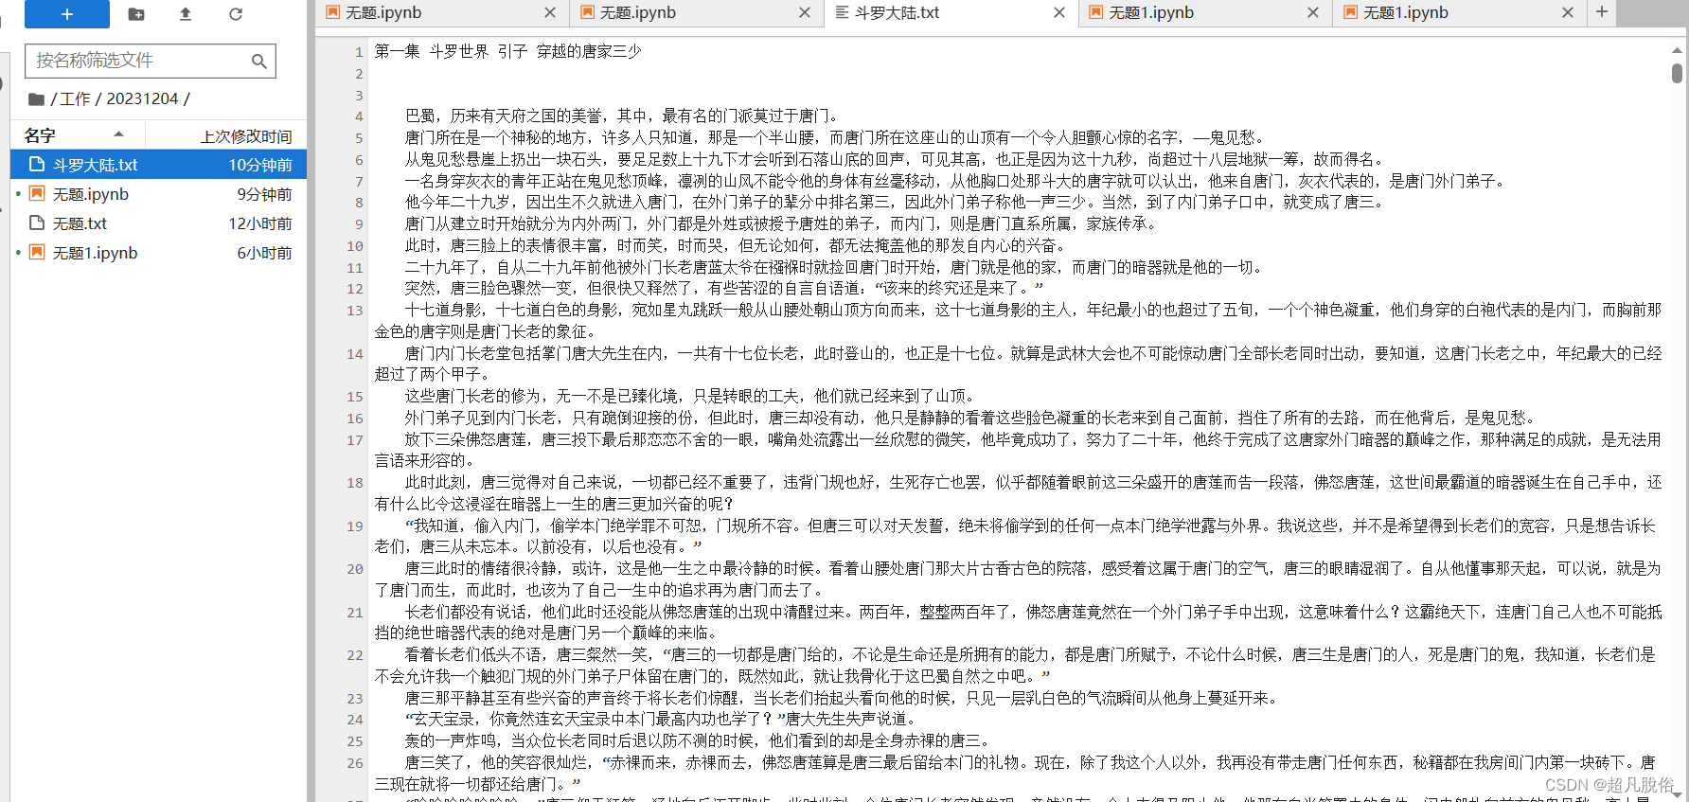Screen dimensions: 1689x802
Task: Click the 9分钟前 modified time
Action: 264,194
